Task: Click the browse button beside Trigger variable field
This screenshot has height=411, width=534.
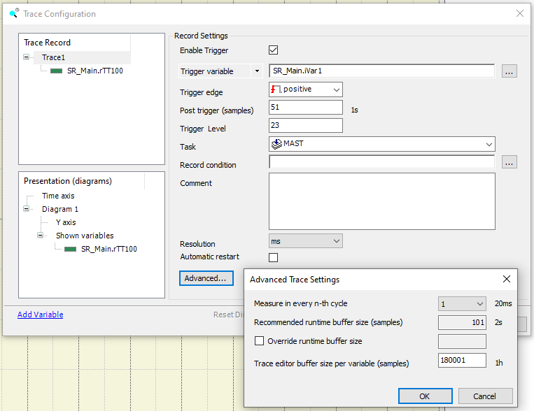Action: pyautogui.click(x=509, y=71)
